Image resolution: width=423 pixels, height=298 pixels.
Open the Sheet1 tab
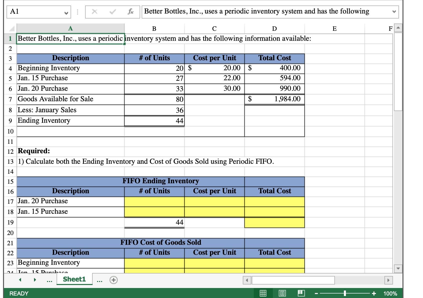coord(74,279)
